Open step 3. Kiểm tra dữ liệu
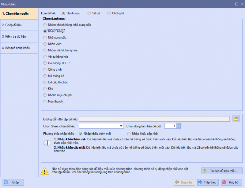The image size is (245, 188). [x=19, y=36]
